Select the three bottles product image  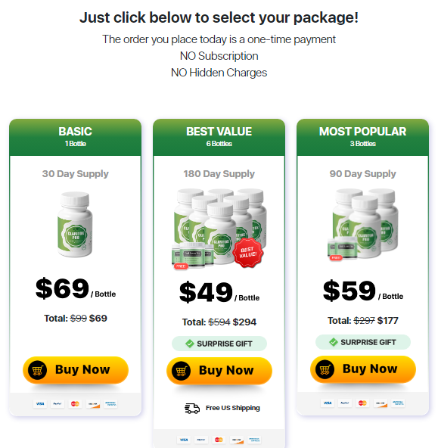[x=362, y=225]
